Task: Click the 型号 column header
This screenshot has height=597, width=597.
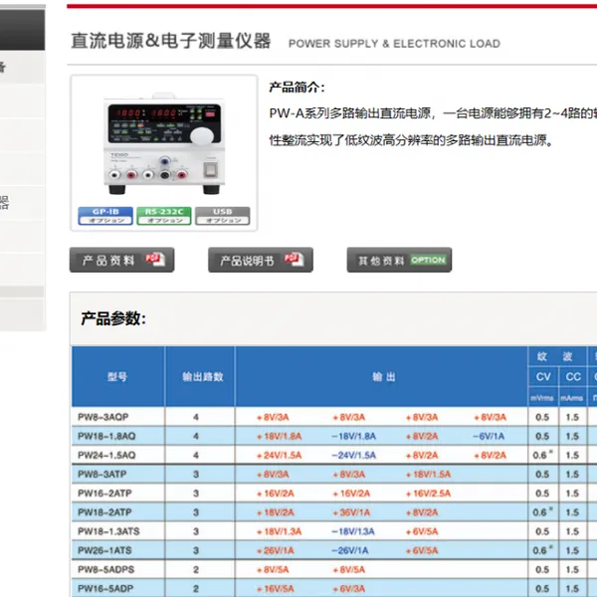Action: coord(118,376)
